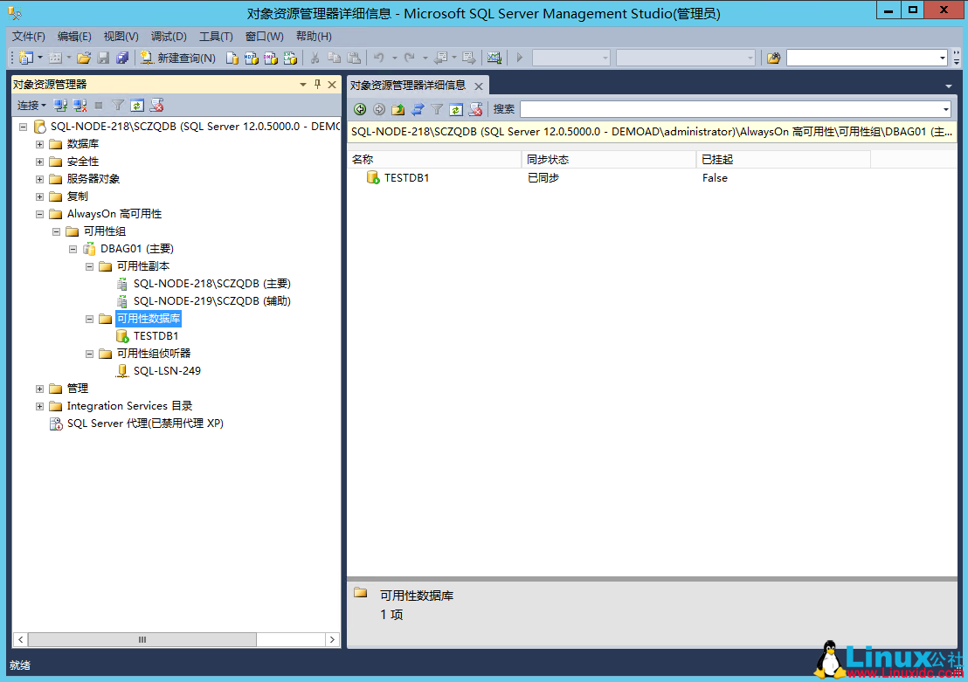This screenshot has height=682, width=968.
Task: Click the Filter icon in Object Explorer toolbar
Action: tap(116, 105)
